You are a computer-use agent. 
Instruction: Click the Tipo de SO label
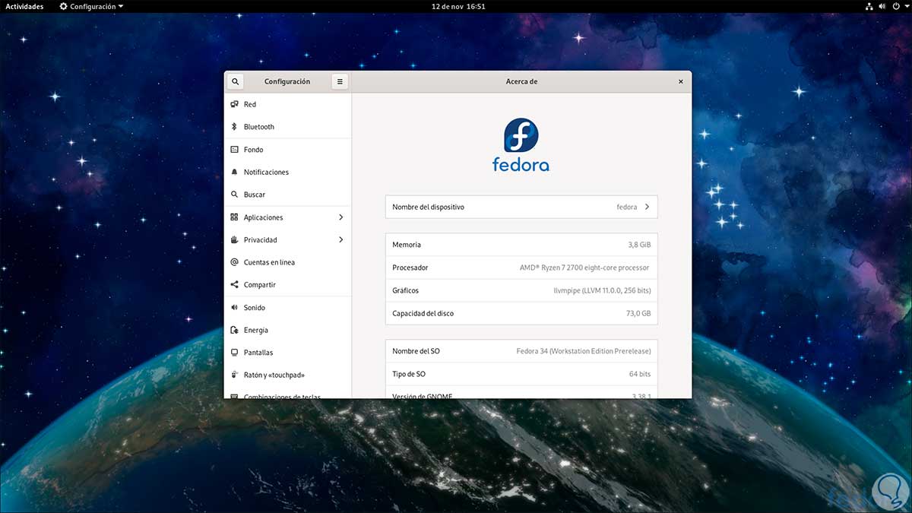pyautogui.click(x=409, y=374)
